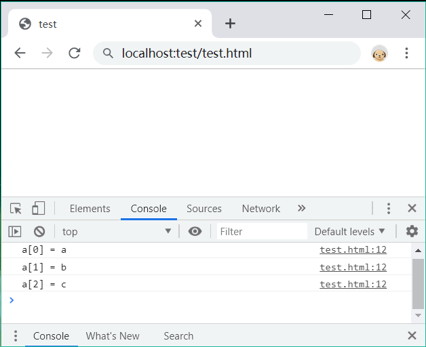This screenshot has height=347, width=426.
Task: Click the console scrollbar down arrow
Action: (418, 316)
